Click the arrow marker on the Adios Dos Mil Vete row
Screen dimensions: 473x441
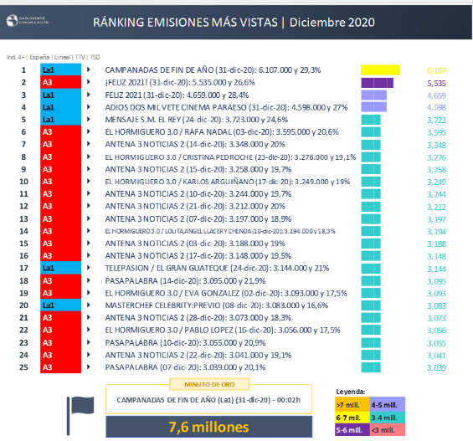click(89, 107)
